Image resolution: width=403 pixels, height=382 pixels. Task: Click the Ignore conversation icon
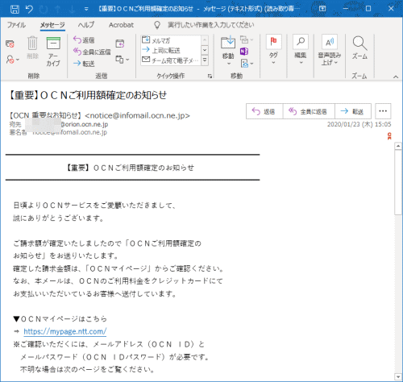(x=10, y=44)
